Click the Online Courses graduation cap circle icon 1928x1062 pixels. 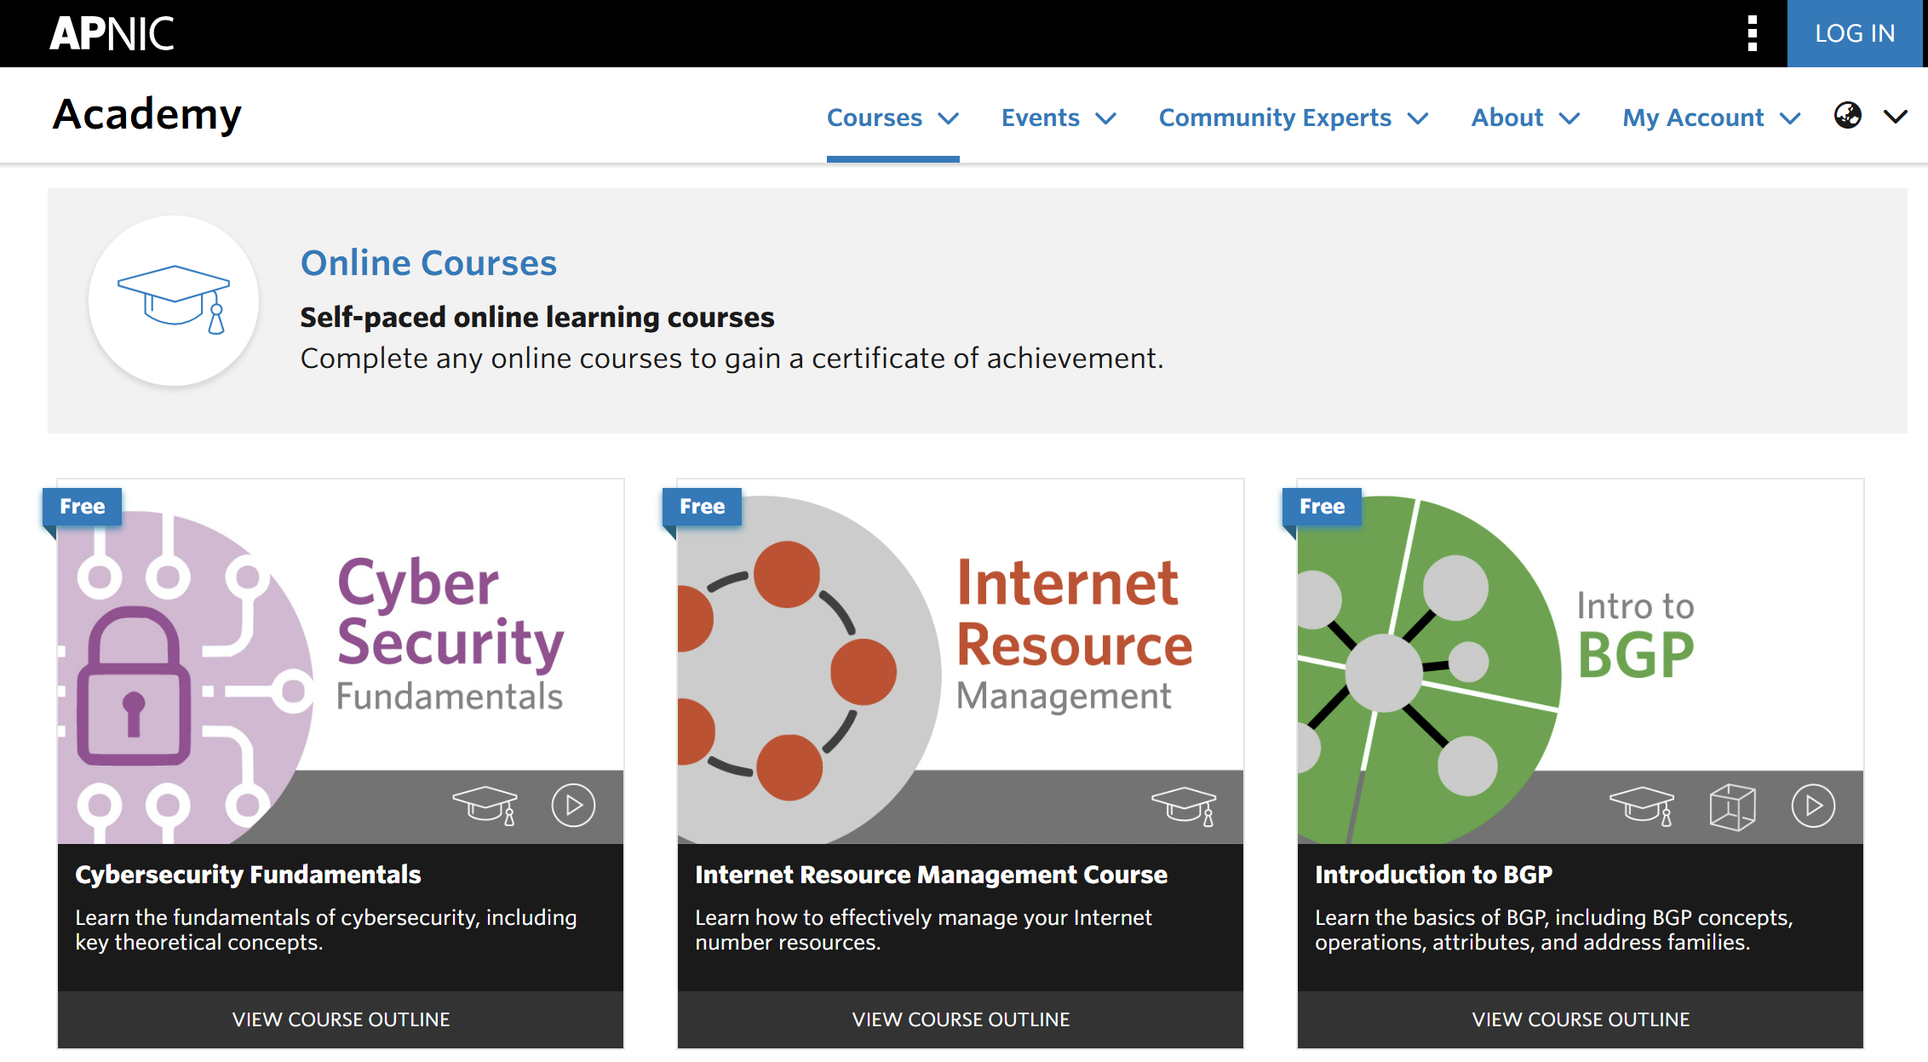coord(173,301)
